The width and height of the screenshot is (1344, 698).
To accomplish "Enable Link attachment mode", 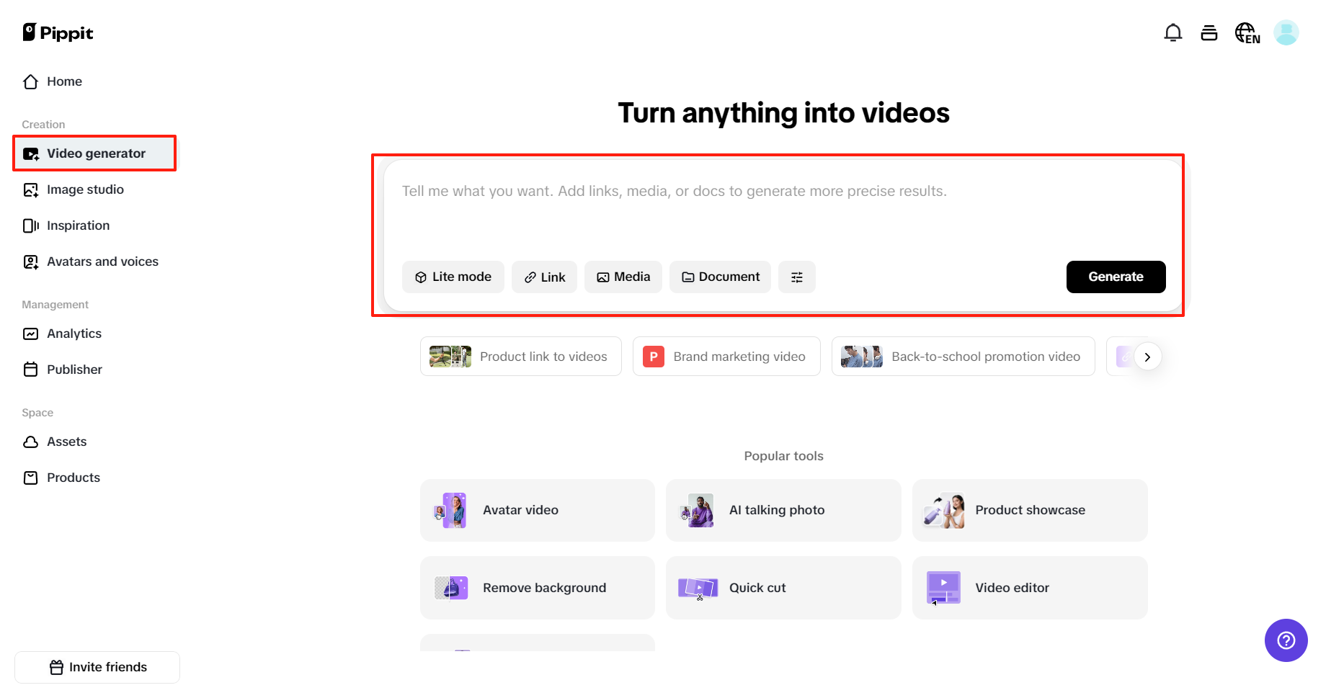I will [x=544, y=277].
